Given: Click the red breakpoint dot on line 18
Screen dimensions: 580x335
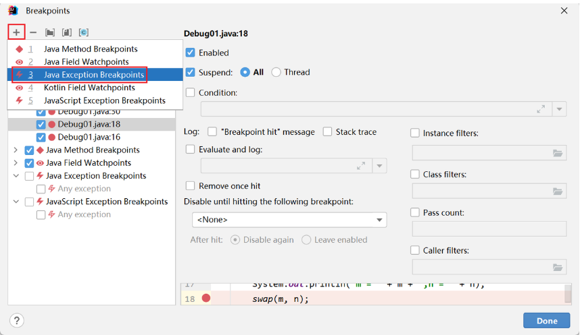Looking at the screenshot, I should [x=206, y=298].
